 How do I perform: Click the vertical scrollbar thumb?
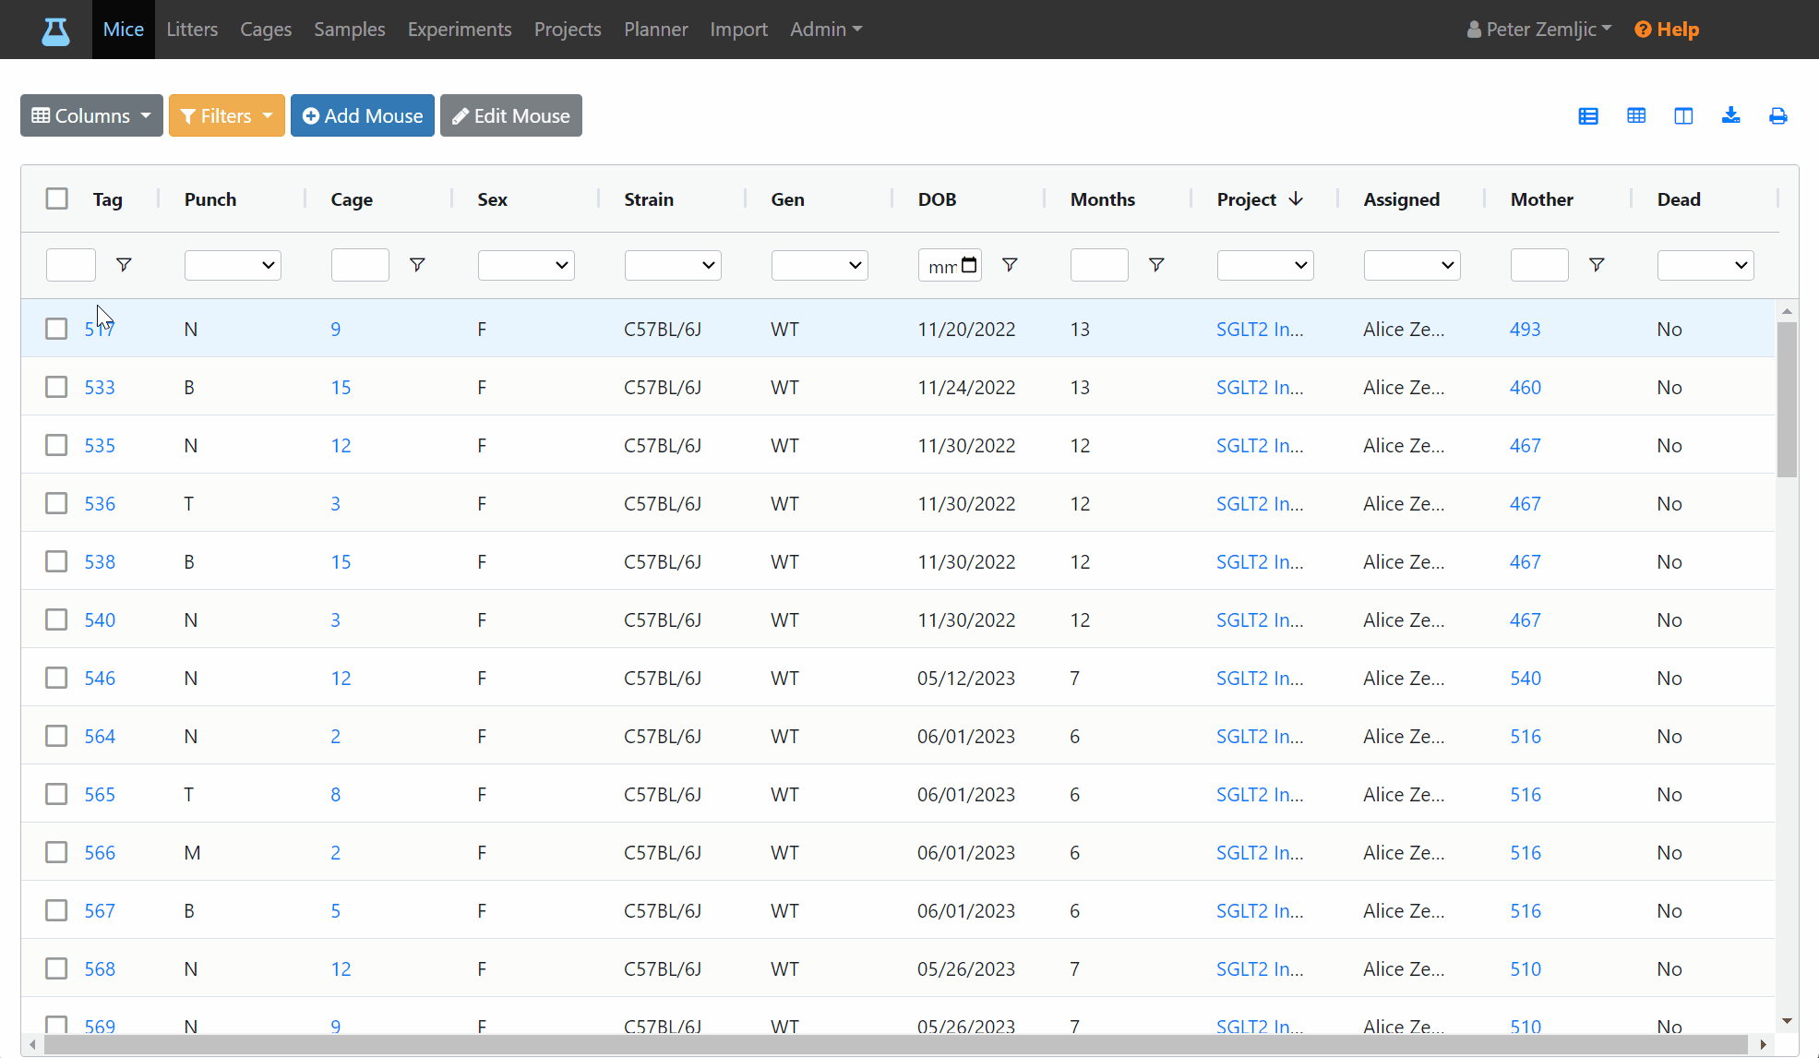[1788, 399]
